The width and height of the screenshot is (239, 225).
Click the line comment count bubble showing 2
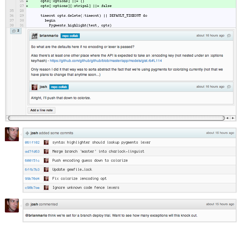click(16, 31)
